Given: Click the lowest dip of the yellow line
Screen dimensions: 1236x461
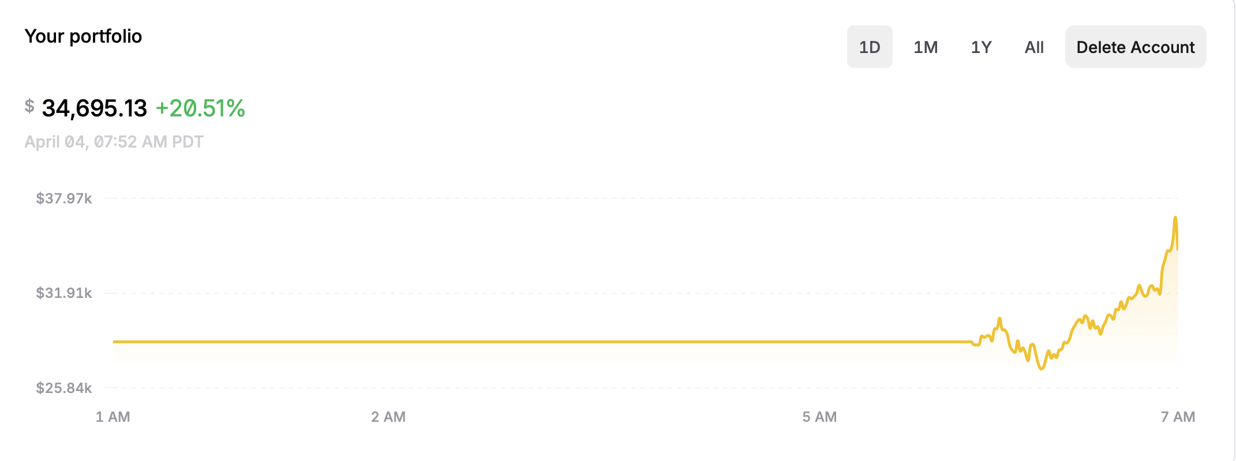Looking at the screenshot, I should click(1042, 368).
